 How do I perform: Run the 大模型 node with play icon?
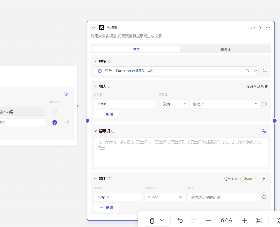pyautogui.click(x=261, y=28)
